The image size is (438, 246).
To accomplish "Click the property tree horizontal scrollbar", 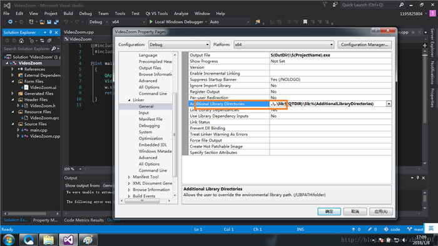I will click(x=145, y=201).
